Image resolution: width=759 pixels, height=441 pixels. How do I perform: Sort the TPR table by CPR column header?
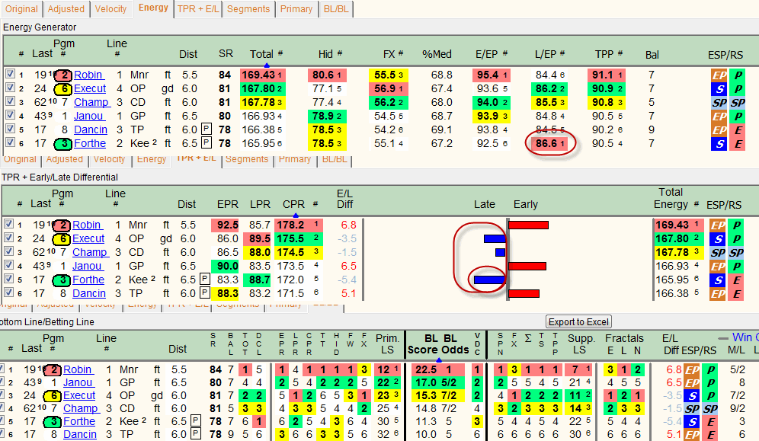(x=294, y=205)
